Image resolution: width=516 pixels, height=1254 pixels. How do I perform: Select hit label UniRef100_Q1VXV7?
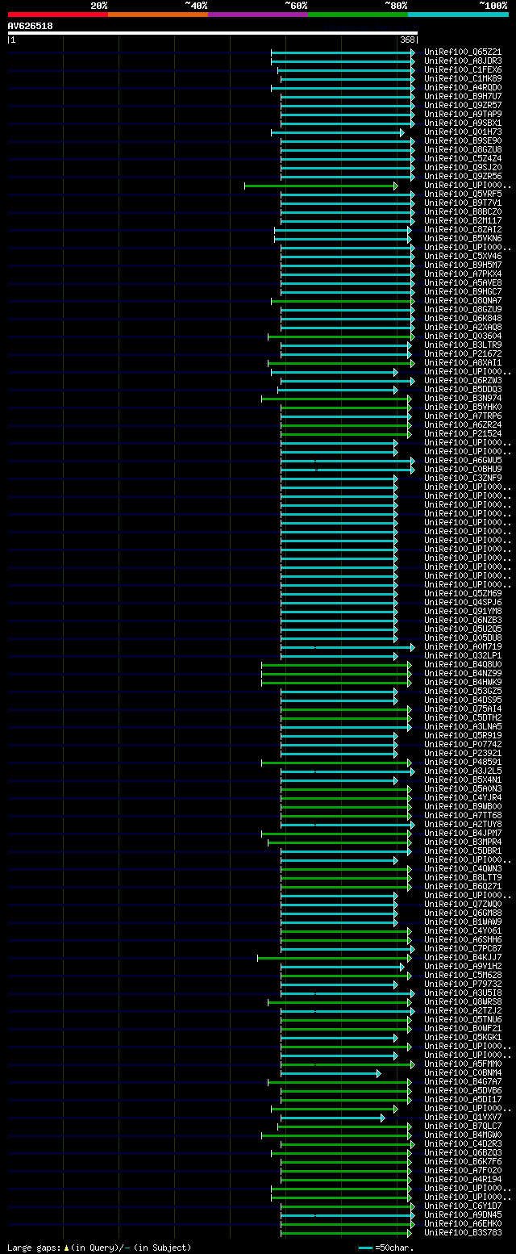tap(463, 1117)
